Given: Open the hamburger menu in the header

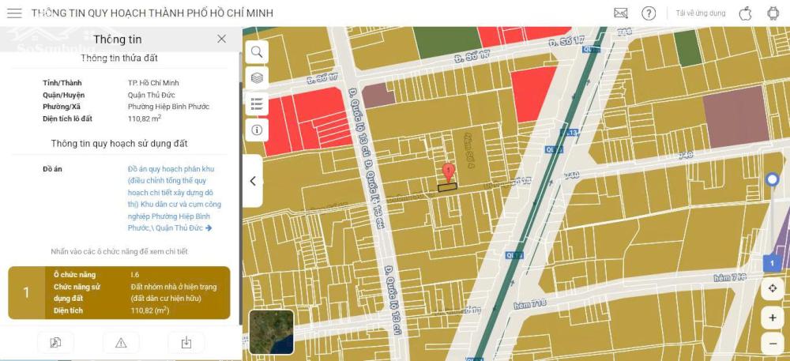Looking at the screenshot, I should click(x=14, y=13).
